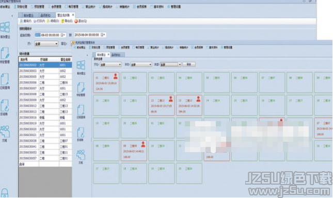
Task: Open the end date 2015-06-04 calendar dropdown
Action: click(x=103, y=35)
